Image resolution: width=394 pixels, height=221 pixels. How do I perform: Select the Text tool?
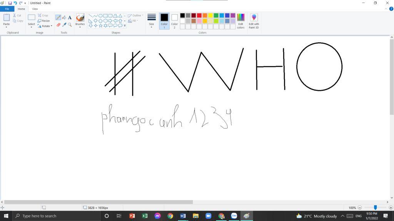click(x=70, y=17)
